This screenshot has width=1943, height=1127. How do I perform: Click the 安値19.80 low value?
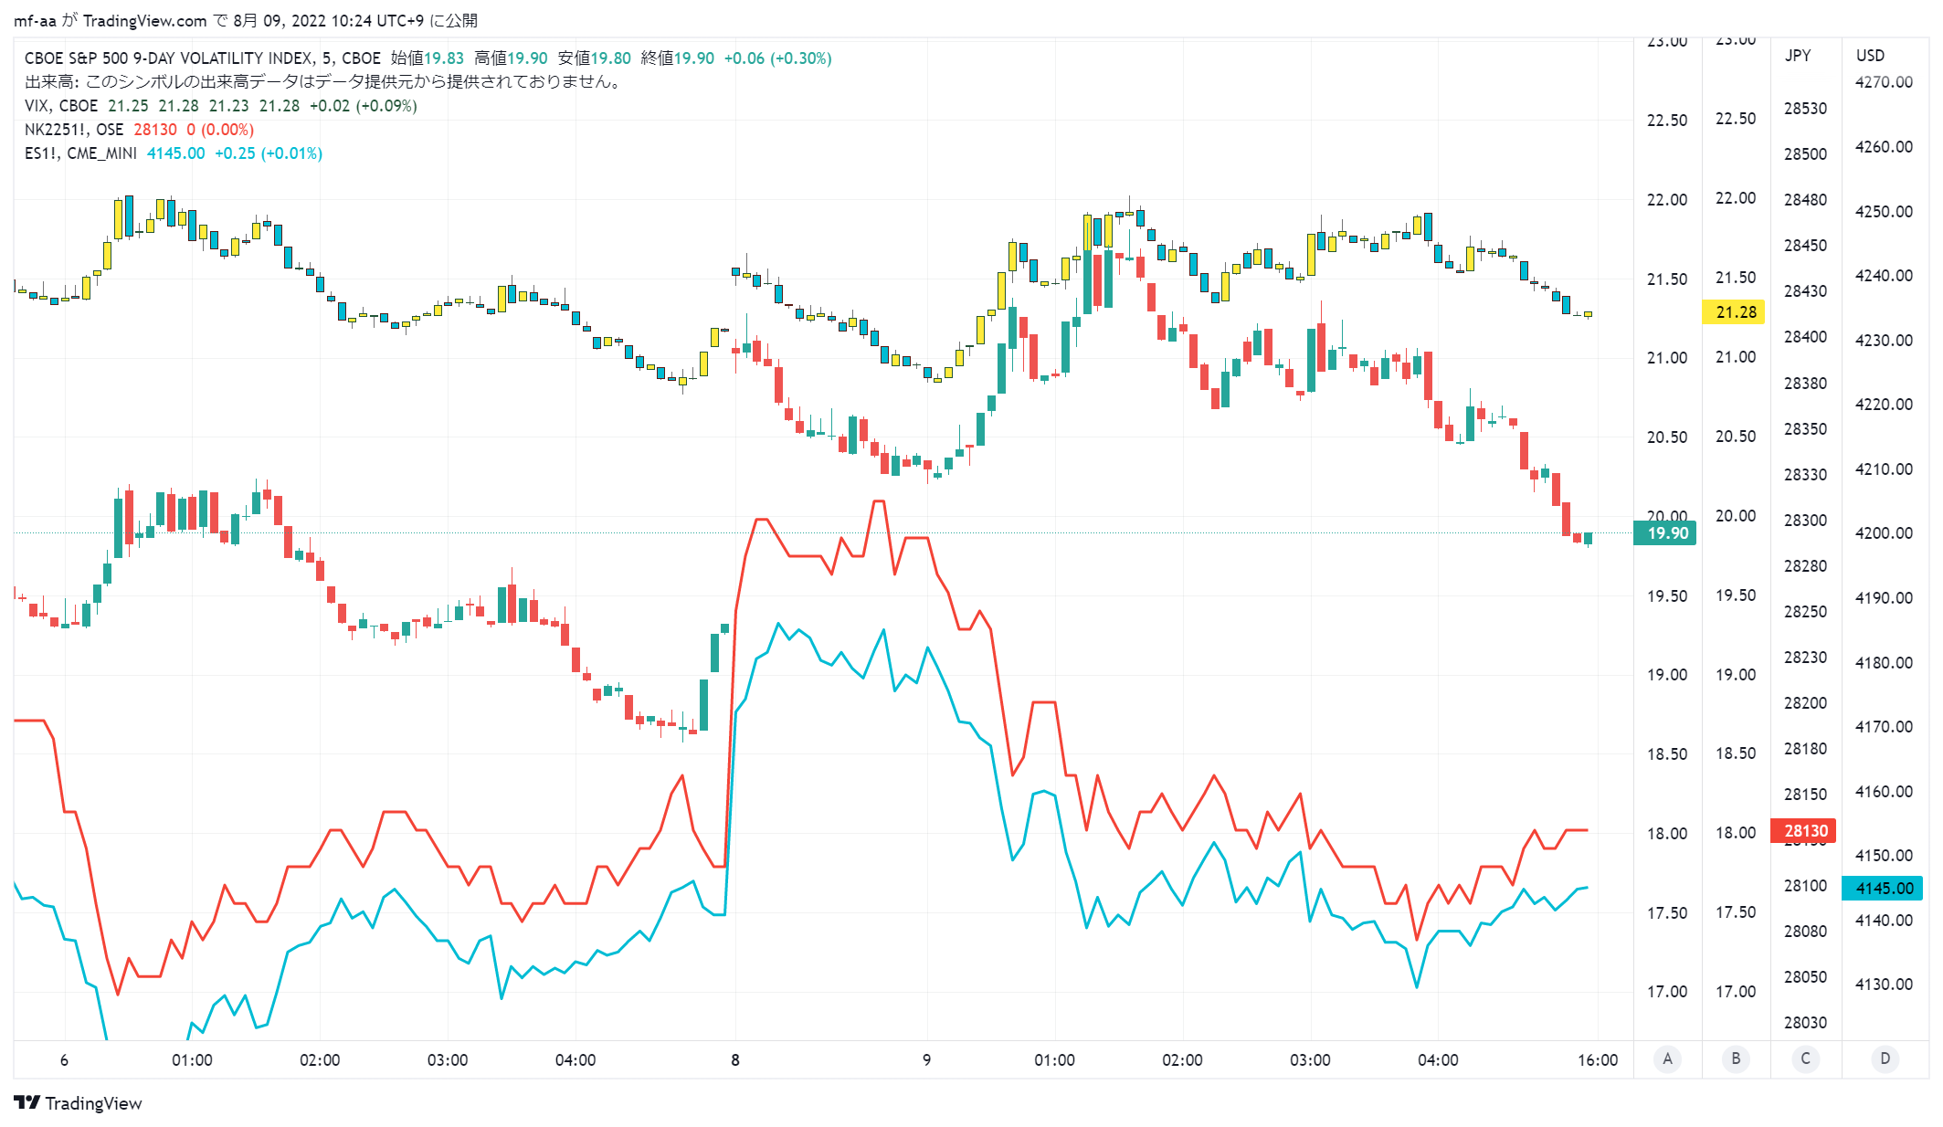pyautogui.click(x=595, y=58)
